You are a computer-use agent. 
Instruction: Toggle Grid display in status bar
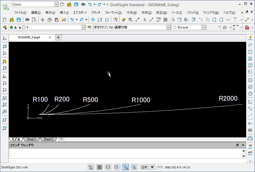click(x=99, y=167)
